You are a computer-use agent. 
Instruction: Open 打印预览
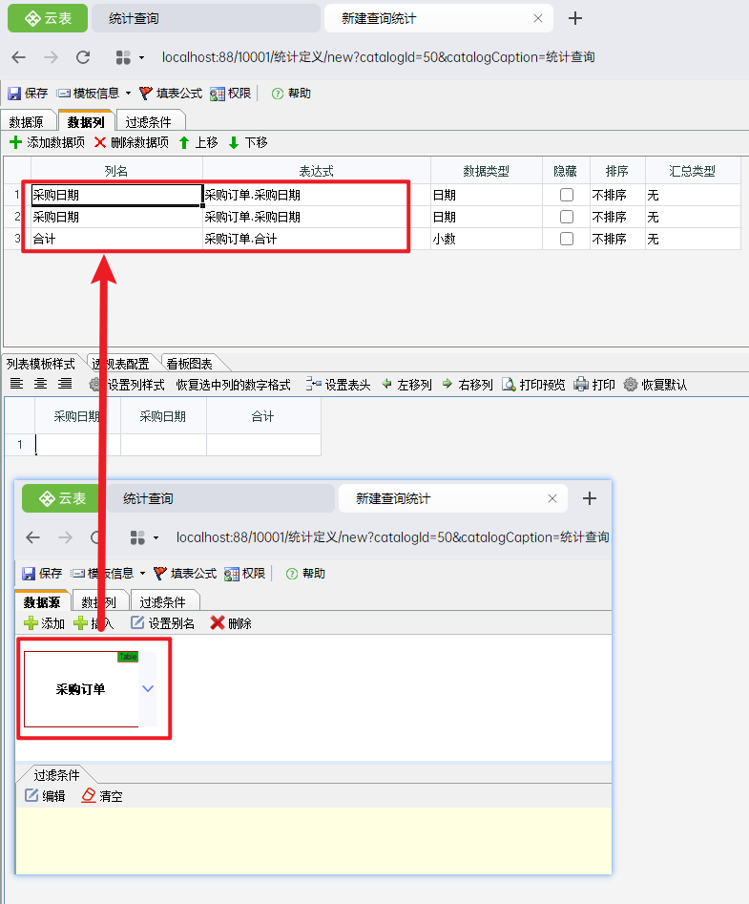click(533, 385)
